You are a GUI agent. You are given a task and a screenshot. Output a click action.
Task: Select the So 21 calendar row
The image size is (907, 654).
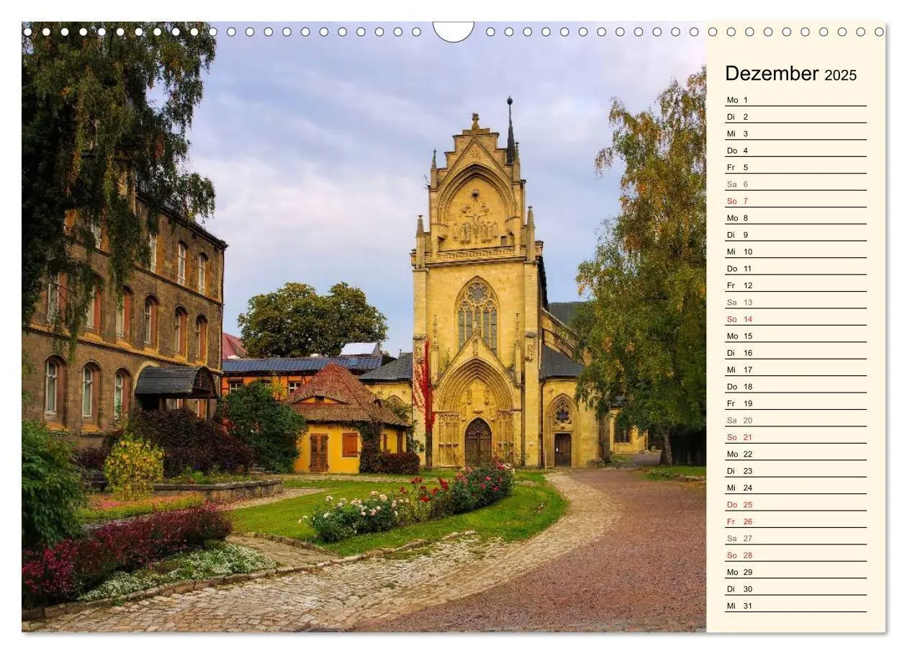pos(795,437)
